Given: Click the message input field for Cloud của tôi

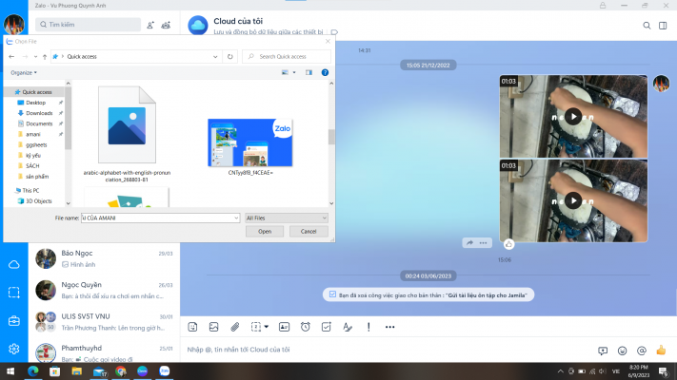Looking at the screenshot, I should (x=388, y=350).
